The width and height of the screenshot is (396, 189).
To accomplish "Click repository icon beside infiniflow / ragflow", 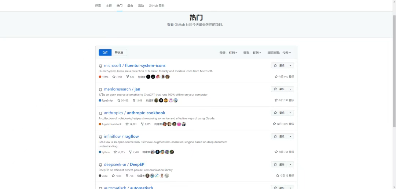I will (100, 137).
